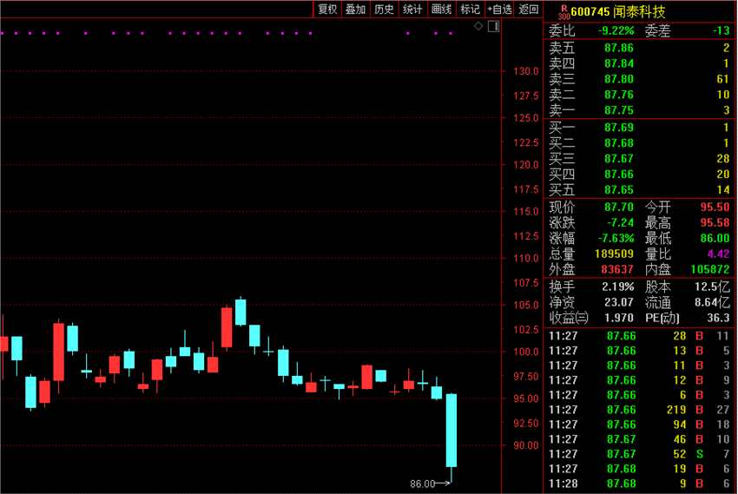Click 内盘 value 105872

(x=710, y=268)
